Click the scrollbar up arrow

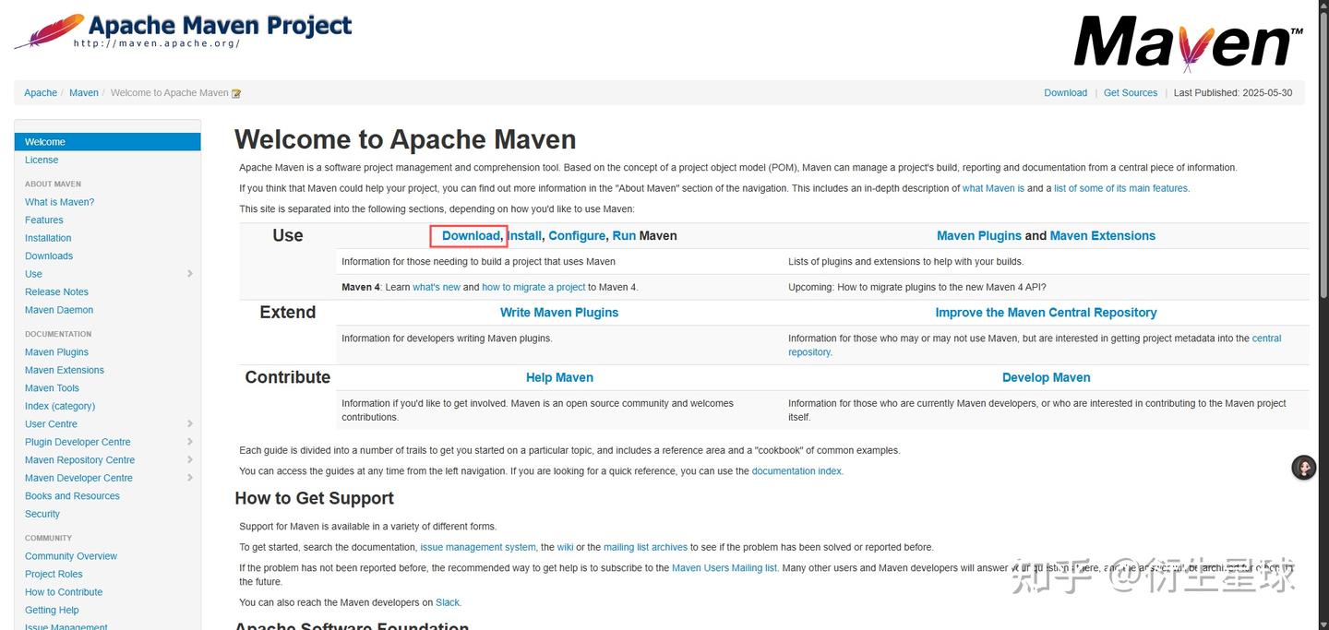(x=1322, y=6)
